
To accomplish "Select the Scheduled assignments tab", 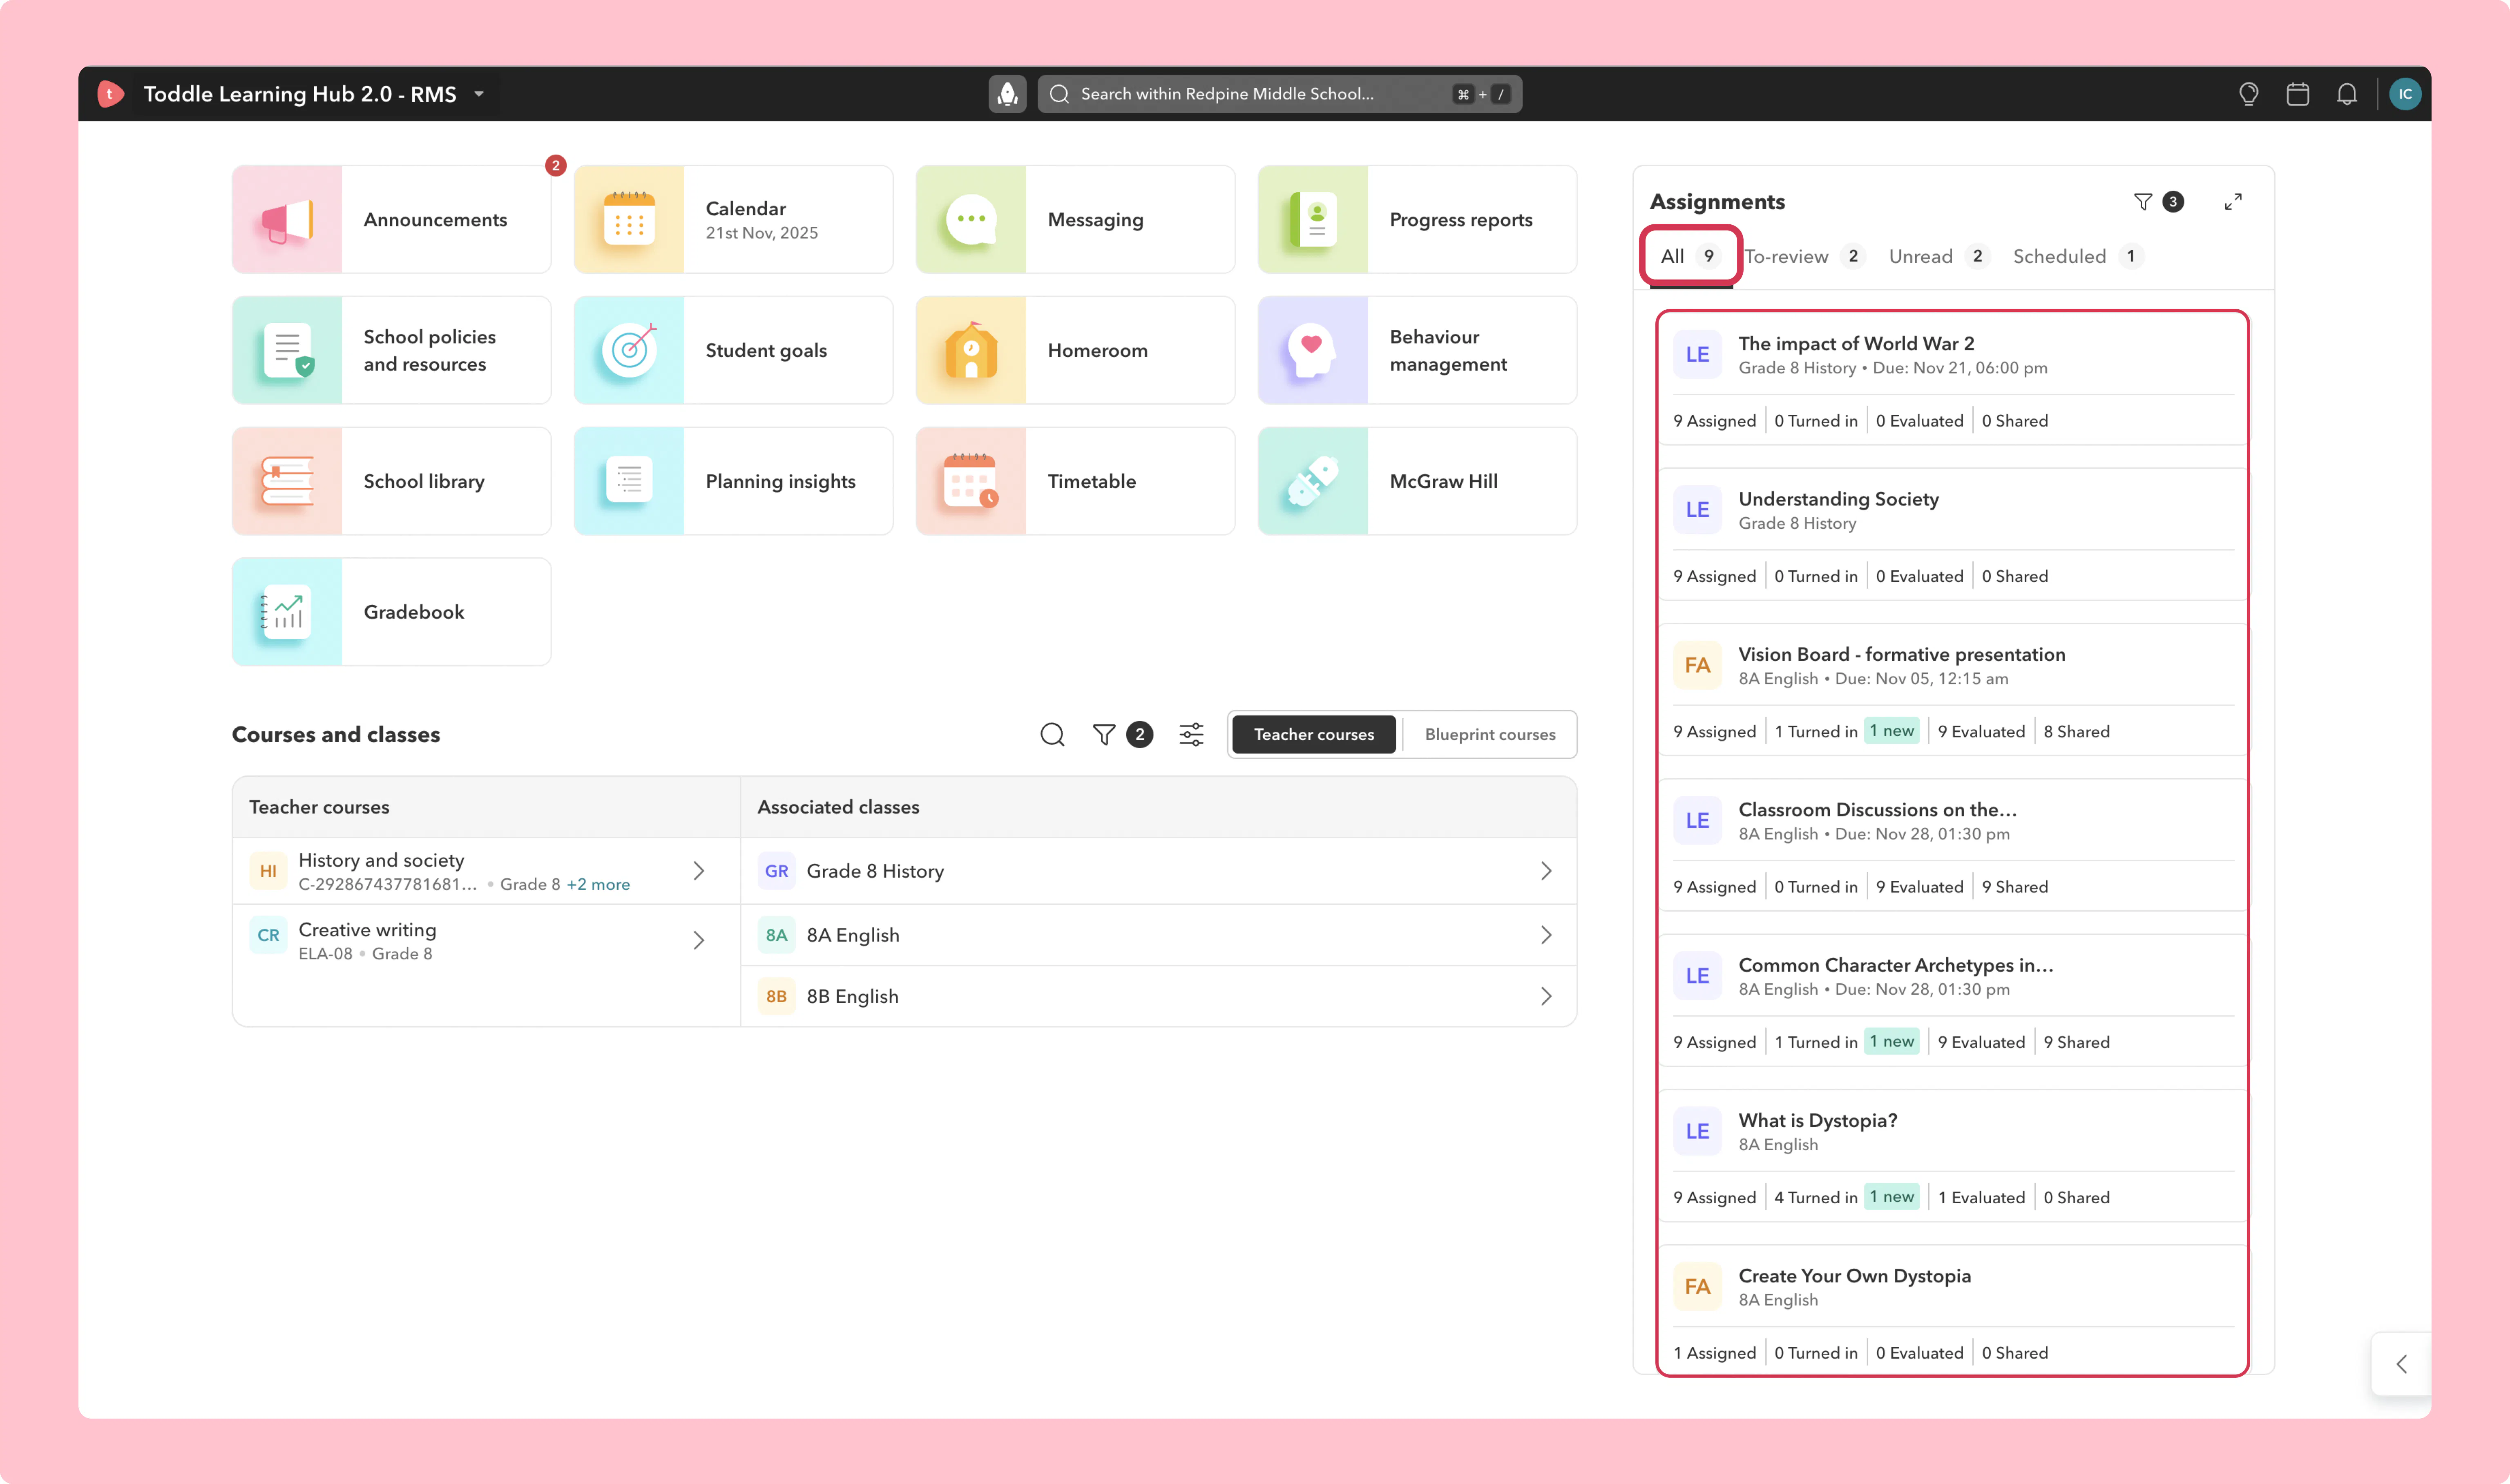I will [x=2077, y=257].
